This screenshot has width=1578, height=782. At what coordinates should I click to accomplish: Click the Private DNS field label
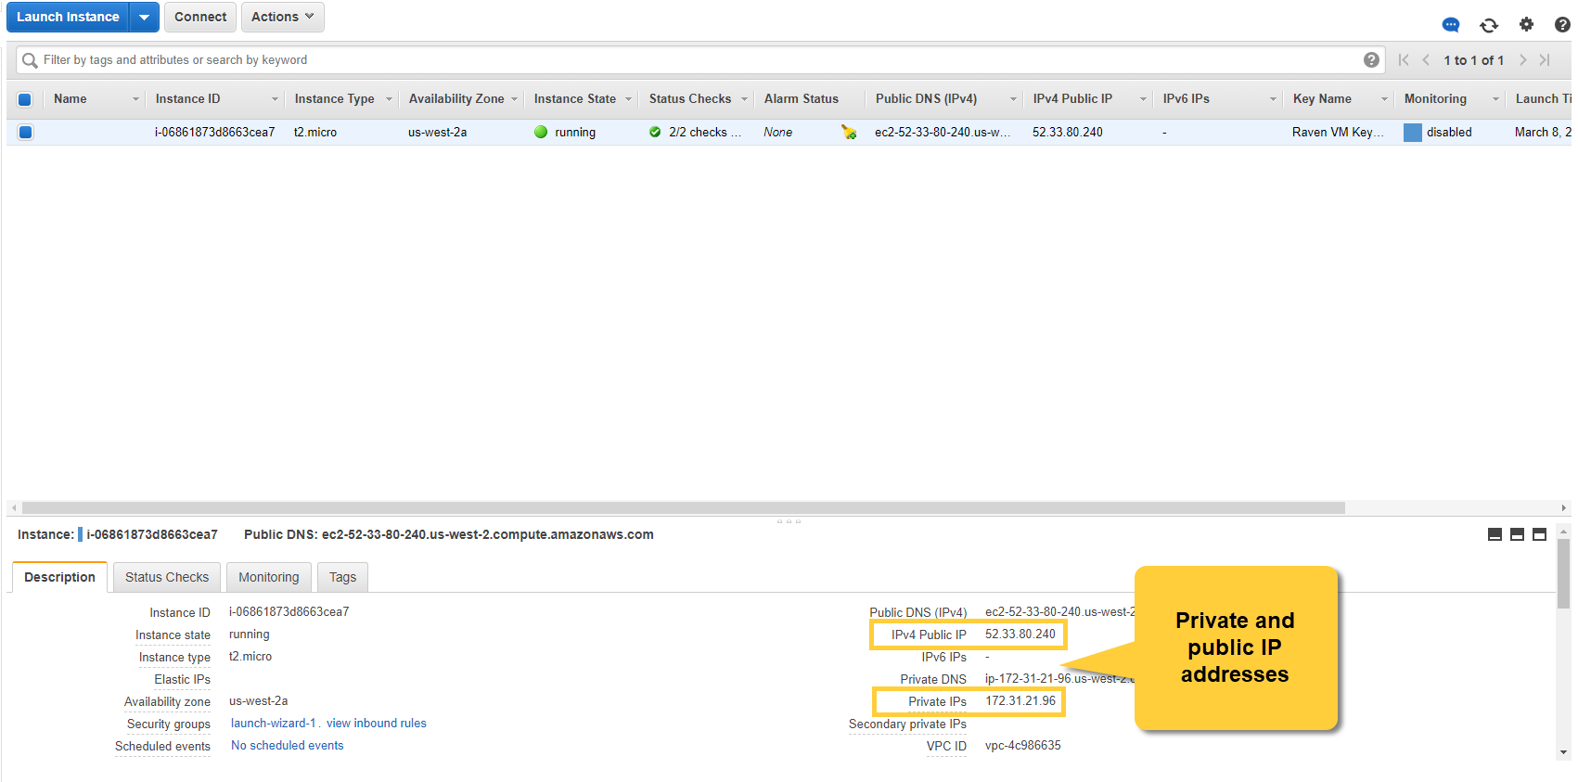coord(933,679)
